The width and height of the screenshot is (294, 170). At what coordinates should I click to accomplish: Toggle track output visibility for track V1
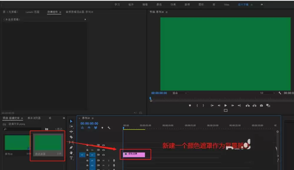click(x=103, y=155)
